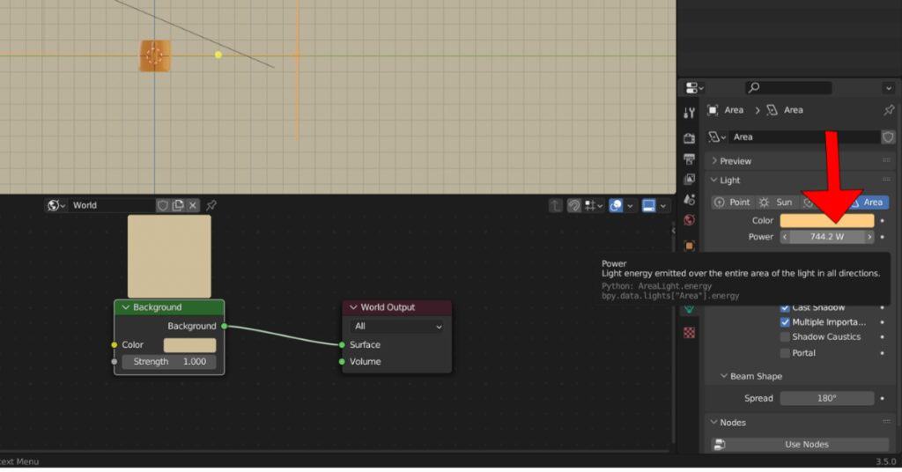902x472 pixels.
Task: Open the Output properties tab
Action: click(x=689, y=159)
